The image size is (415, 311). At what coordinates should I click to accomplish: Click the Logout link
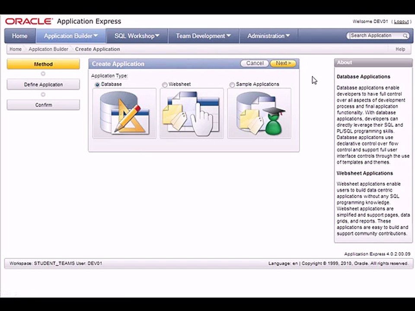[x=401, y=22]
